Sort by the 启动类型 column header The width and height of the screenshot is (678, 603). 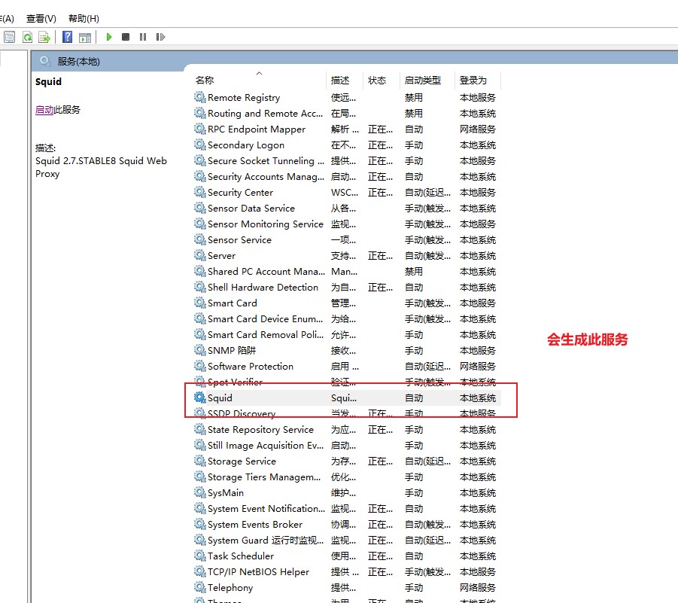[423, 81]
